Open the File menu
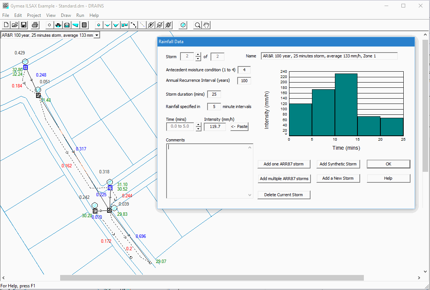This screenshot has width=430, height=290. click(6, 15)
